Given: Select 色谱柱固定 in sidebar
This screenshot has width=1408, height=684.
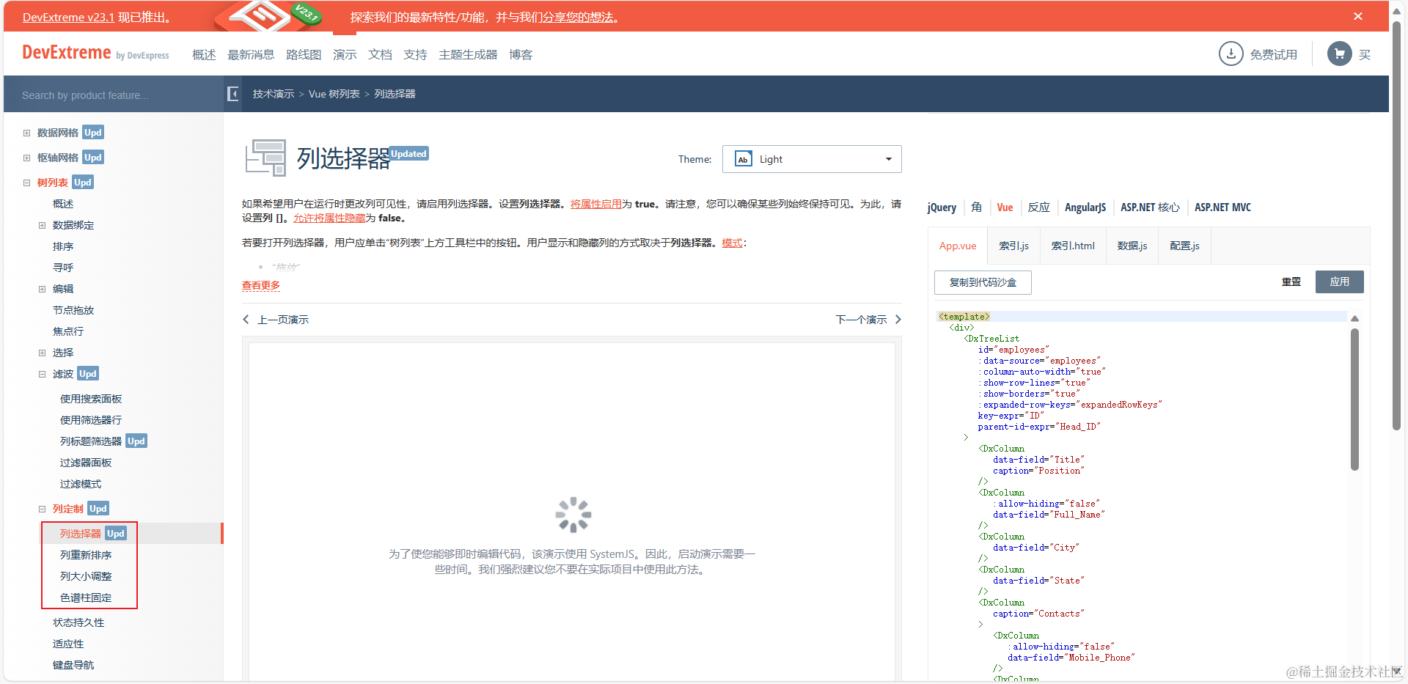Looking at the screenshot, I should point(86,597).
